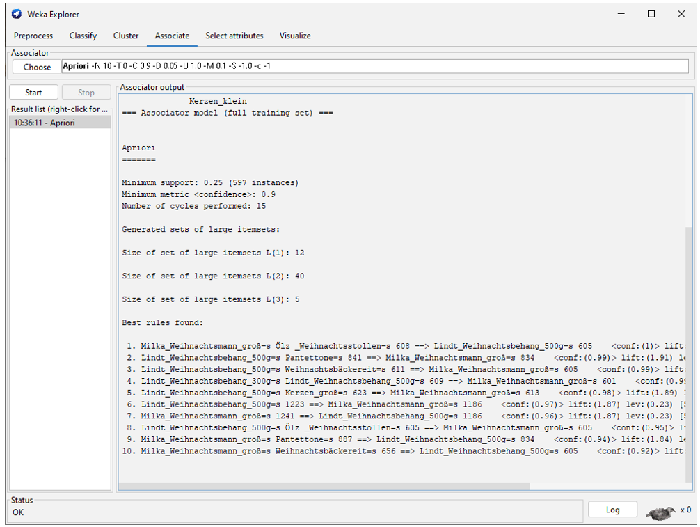Close the Weka Explorer window
This screenshot has height=527, width=700.
681,14
